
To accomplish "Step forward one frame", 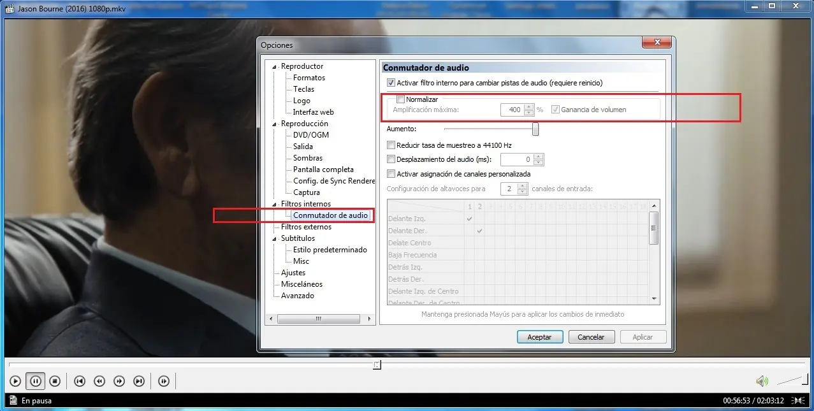I will pos(164,381).
